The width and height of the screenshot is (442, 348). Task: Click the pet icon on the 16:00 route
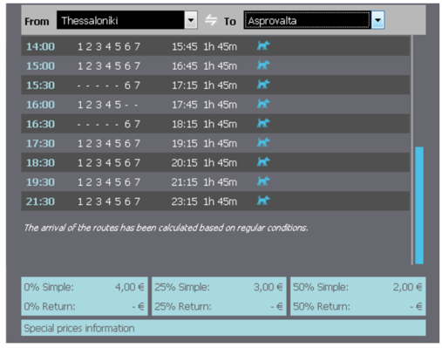pos(263,104)
